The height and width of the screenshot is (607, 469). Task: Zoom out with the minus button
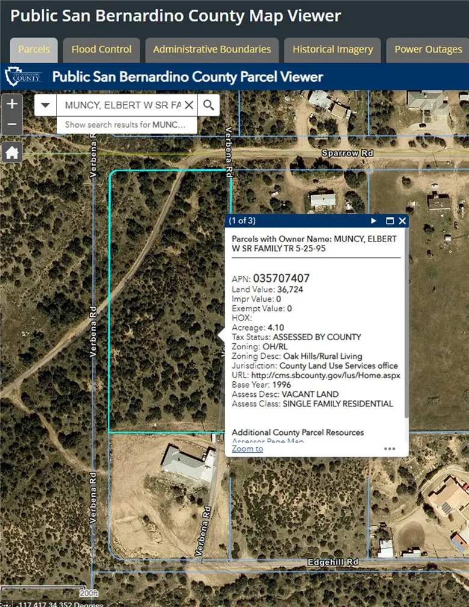12,124
